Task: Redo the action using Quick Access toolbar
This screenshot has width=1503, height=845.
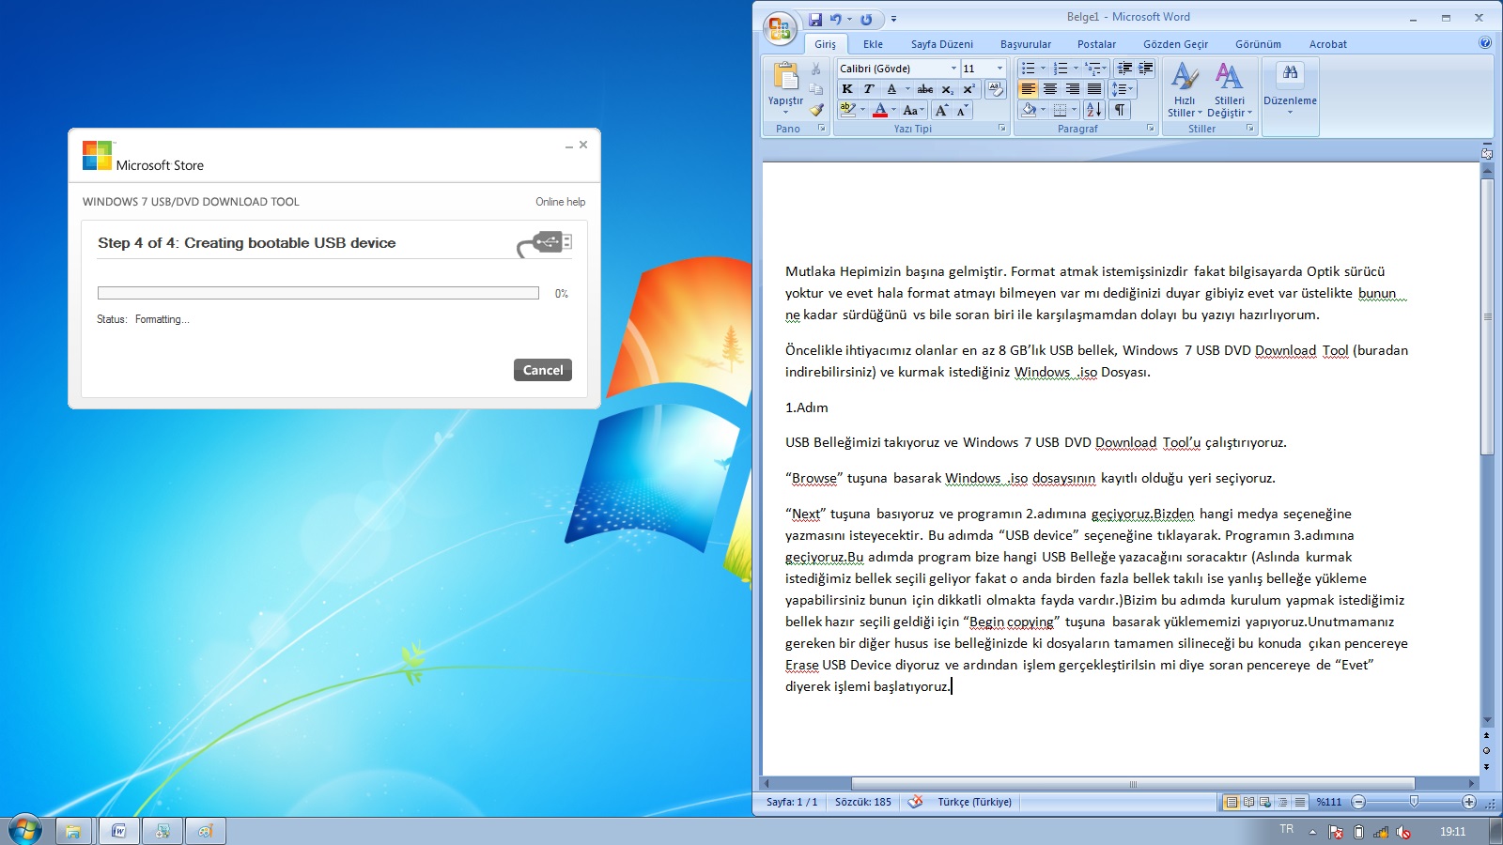Action: [x=866, y=19]
